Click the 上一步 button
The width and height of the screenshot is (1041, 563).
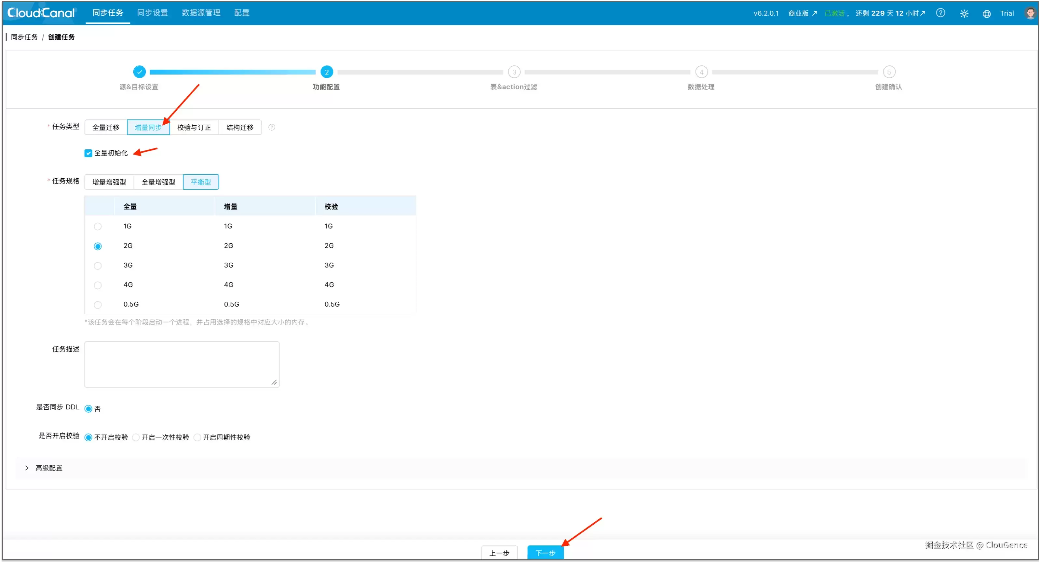click(x=499, y=553)
